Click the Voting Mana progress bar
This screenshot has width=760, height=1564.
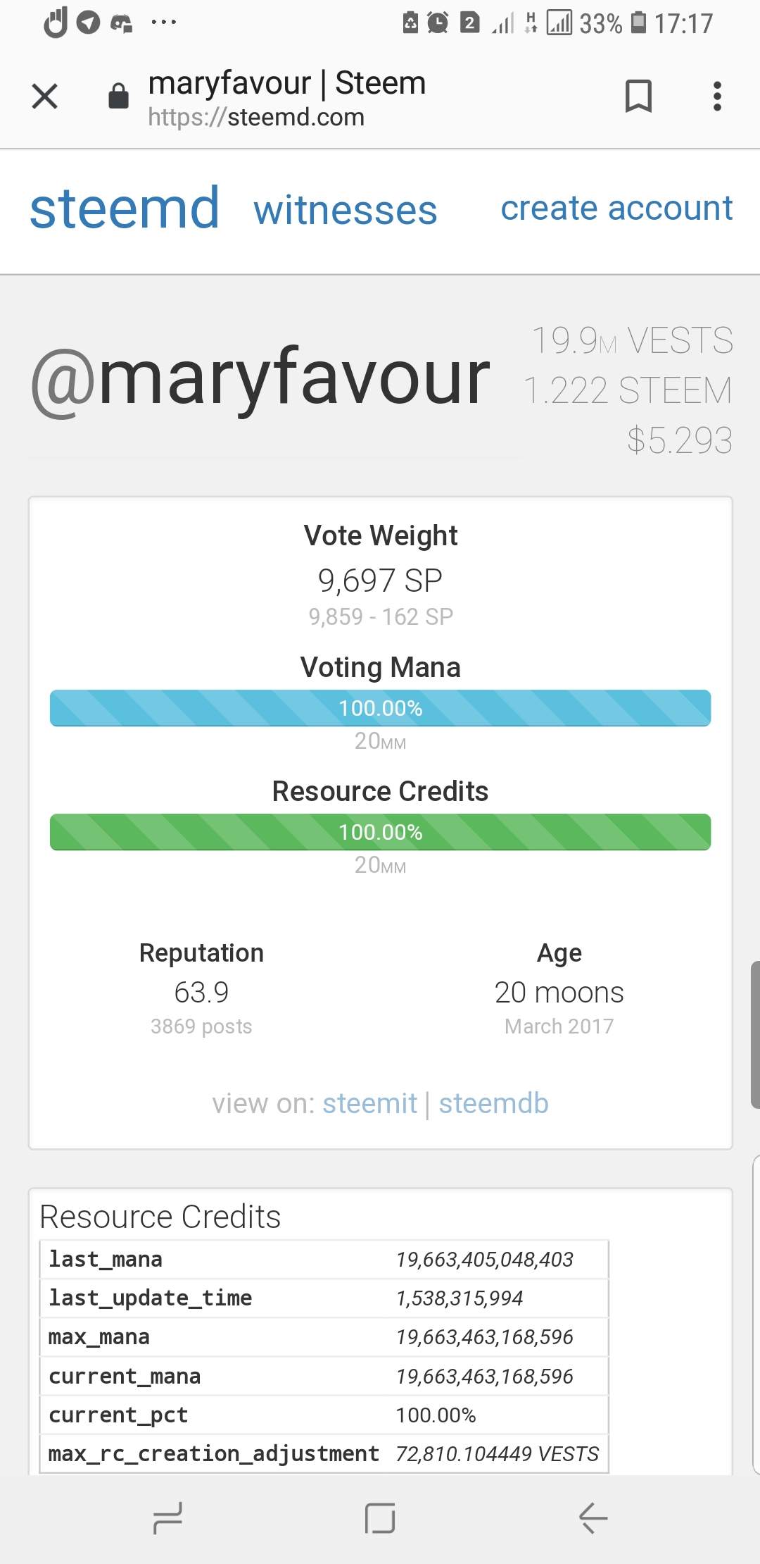click(x=380, y=708)
